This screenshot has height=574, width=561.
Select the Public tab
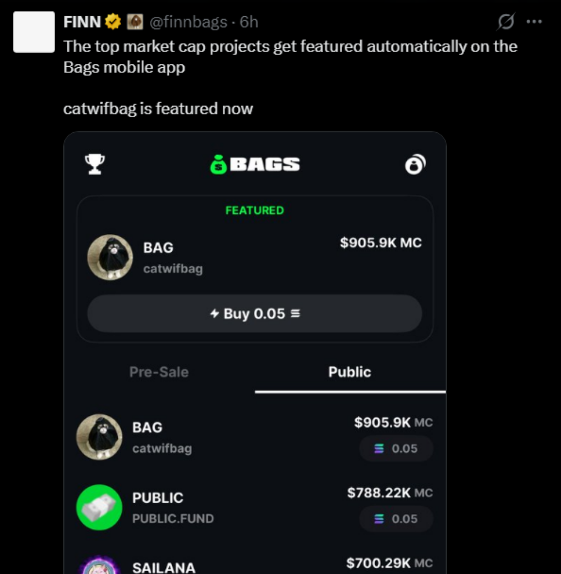pyautogui.click(x=350, y=372)
